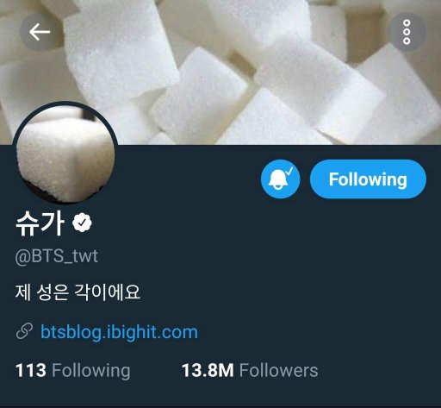
Task: Go back using the arrow icon
Action: [x=40, y=32]
